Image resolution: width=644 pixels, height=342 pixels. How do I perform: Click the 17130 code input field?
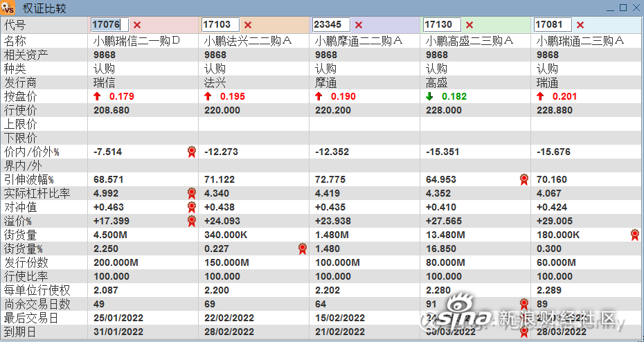pos(442,25)
